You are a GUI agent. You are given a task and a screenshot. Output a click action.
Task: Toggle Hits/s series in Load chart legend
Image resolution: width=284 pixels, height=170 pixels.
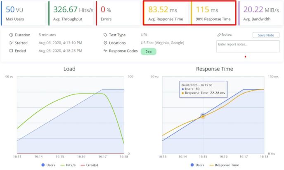[68, 165]
